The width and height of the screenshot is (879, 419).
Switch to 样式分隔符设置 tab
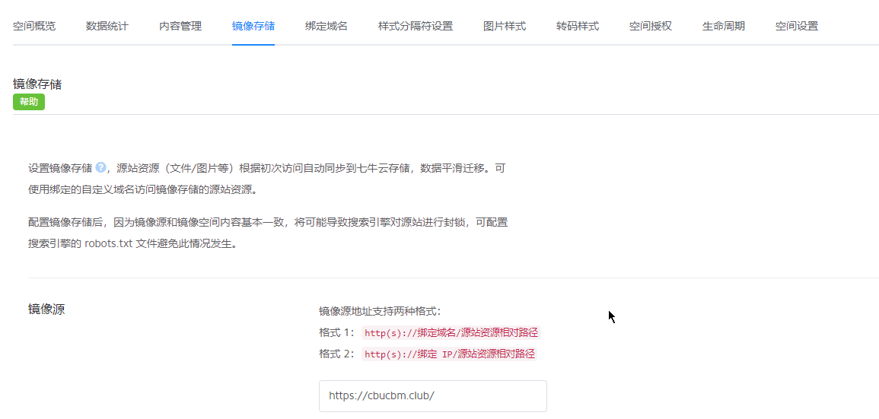[x=416, y=26]
